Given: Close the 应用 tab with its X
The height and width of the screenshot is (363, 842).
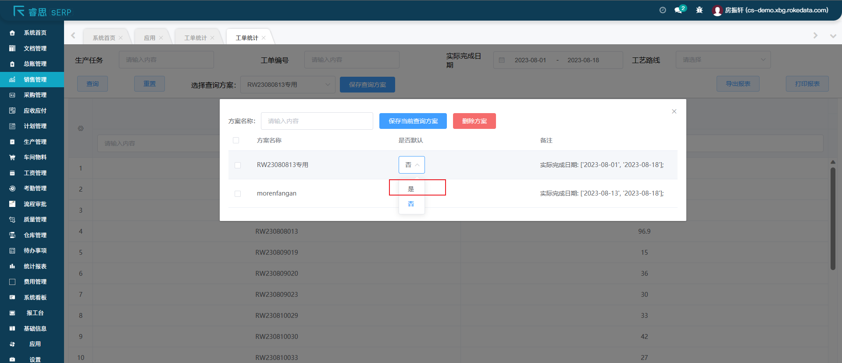Looking at the screenshot, I should click(161, 38).
